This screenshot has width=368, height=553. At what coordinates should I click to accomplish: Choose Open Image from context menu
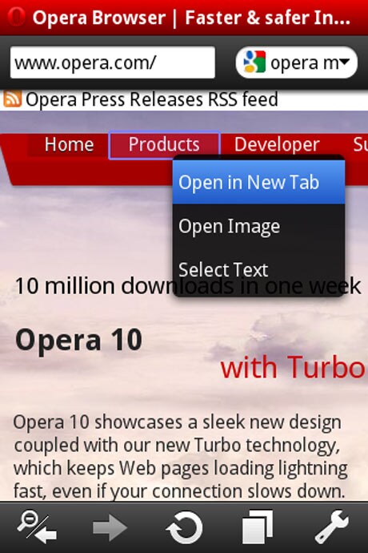pos(258,226)
